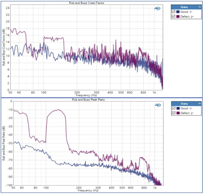
Task: Click the AP logo in Crest Factor graph
Action: click(x=157, y=9)
